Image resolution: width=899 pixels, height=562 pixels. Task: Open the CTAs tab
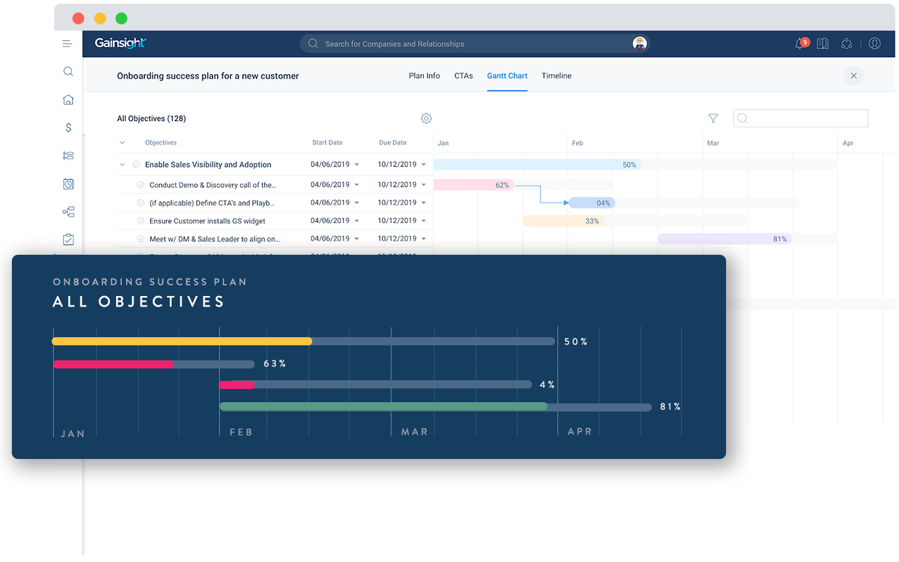click(463, 76)
